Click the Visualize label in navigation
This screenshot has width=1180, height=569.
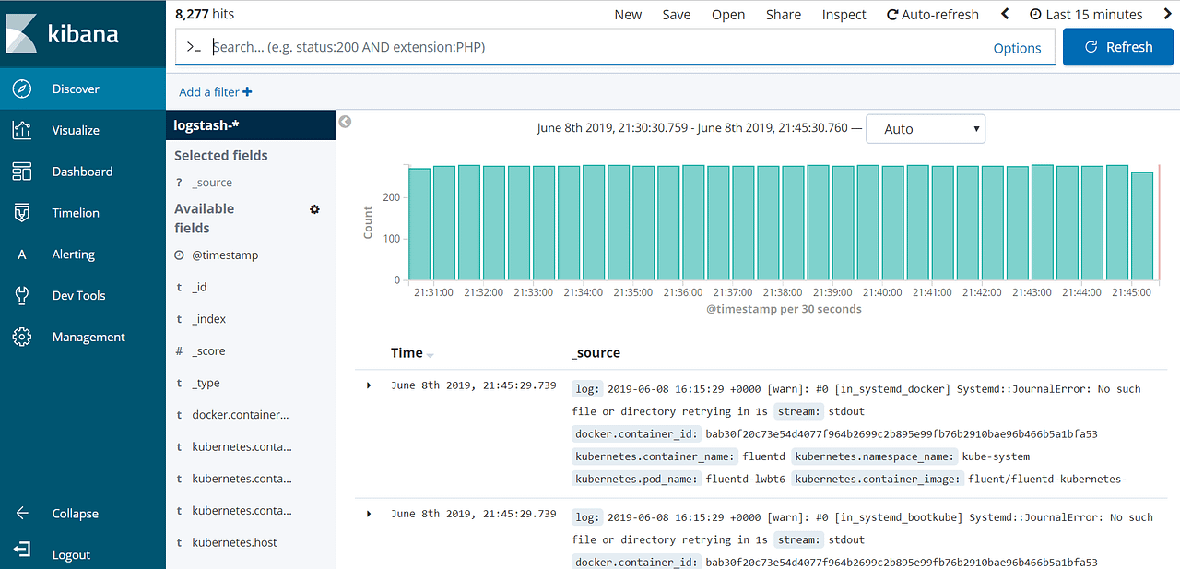[x=76, y=131]
